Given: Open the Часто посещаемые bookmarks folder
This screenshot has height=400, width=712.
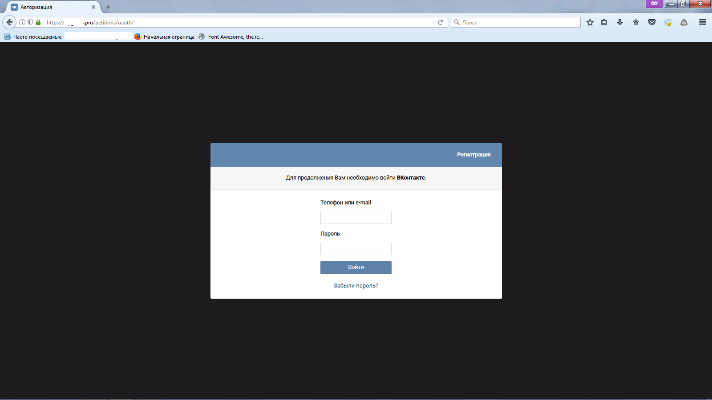Looking at the screenshot, I should (33, 37).
